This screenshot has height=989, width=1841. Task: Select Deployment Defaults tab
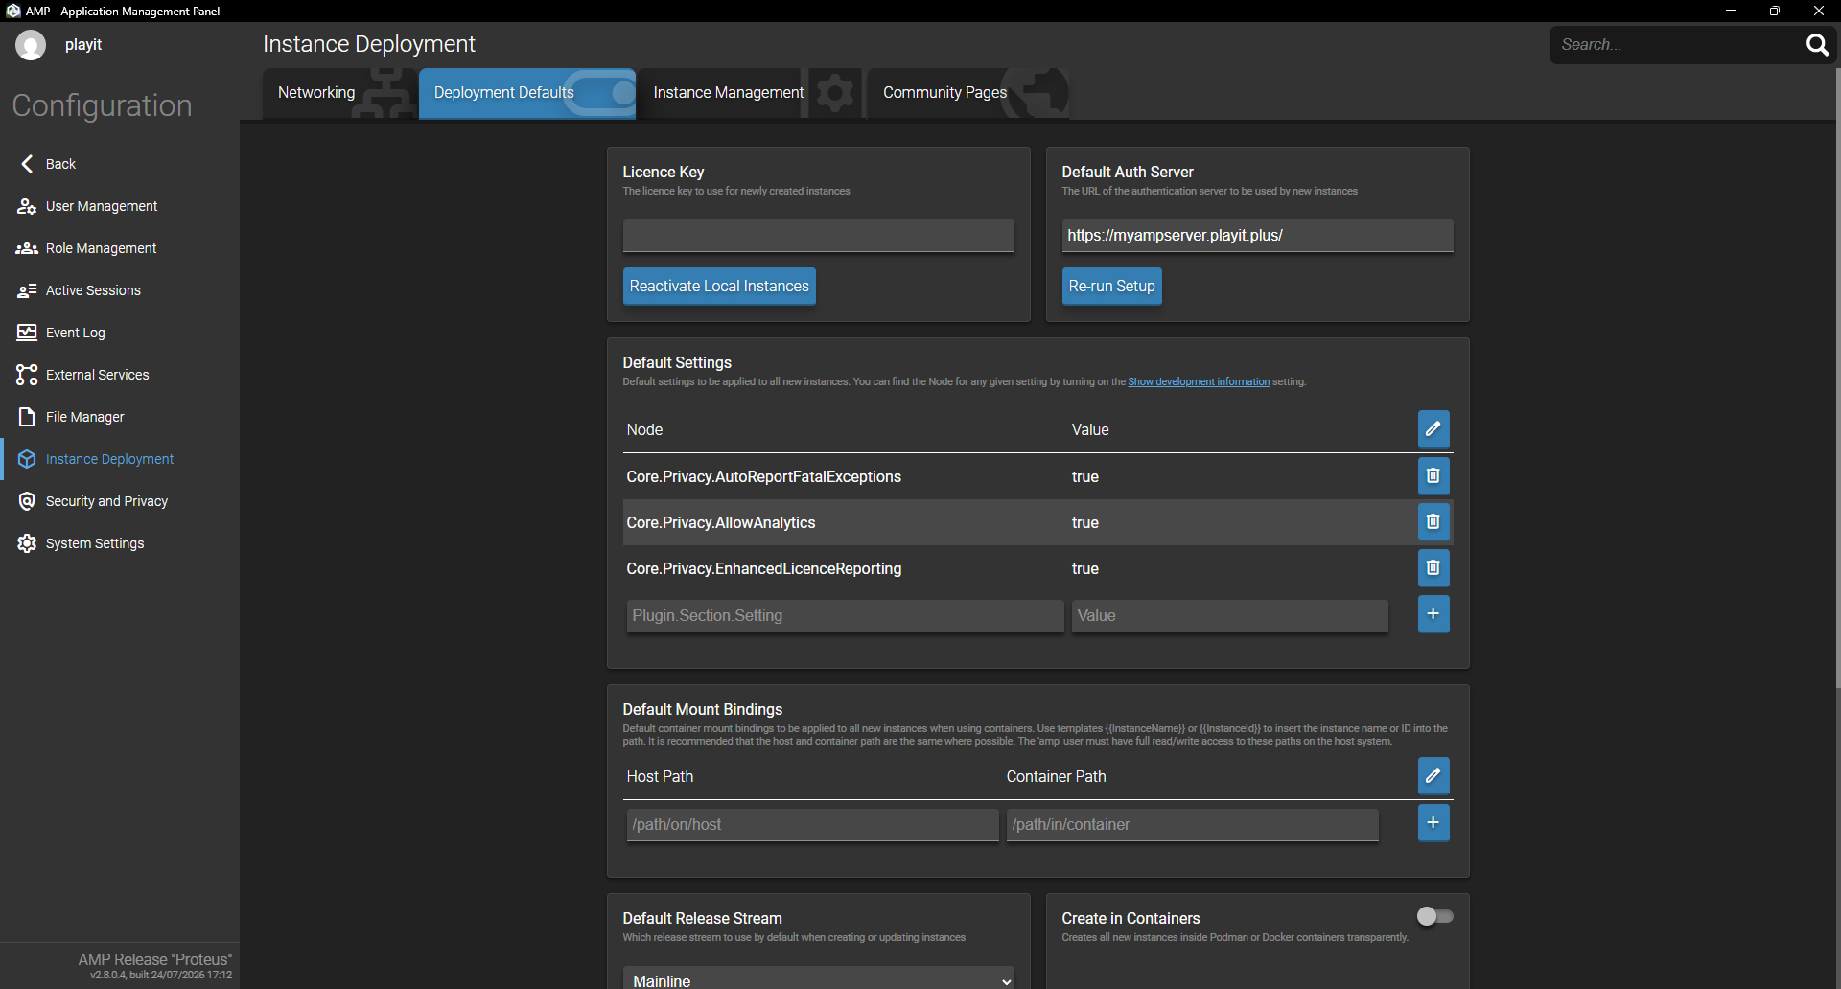[x=527, y=93]
